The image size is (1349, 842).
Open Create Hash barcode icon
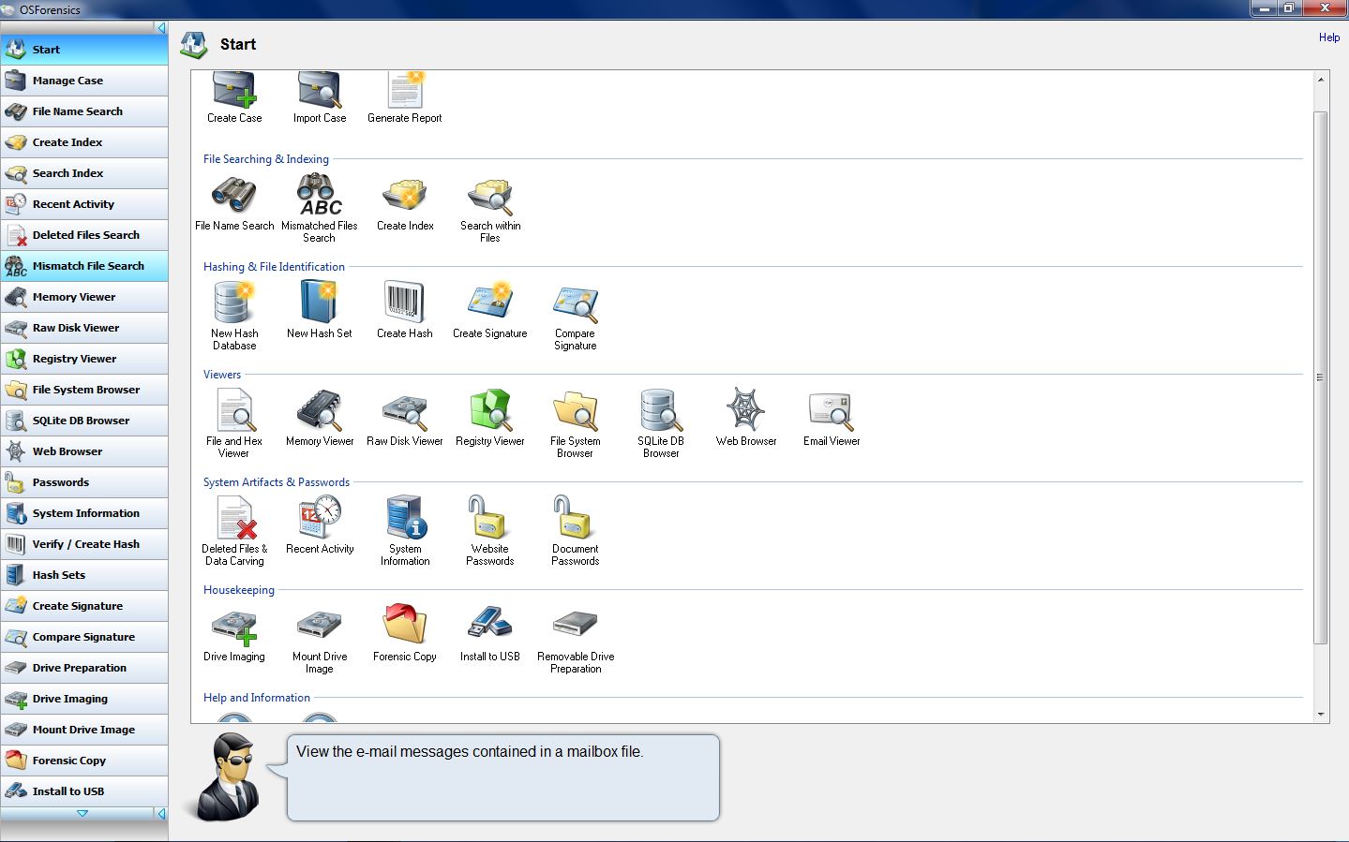pos(405,302)
